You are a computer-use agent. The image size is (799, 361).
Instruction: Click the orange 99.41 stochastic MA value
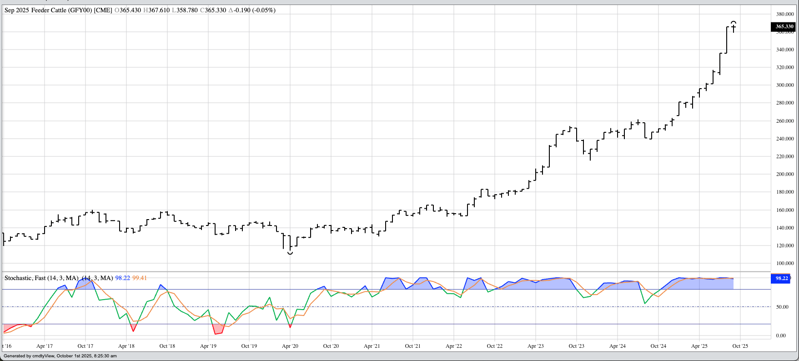click(x=140, y=278)
